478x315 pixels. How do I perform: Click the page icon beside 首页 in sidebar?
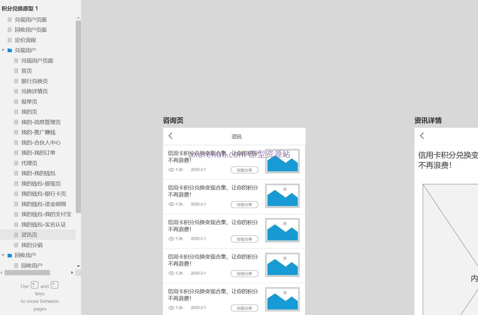point(16,71)
